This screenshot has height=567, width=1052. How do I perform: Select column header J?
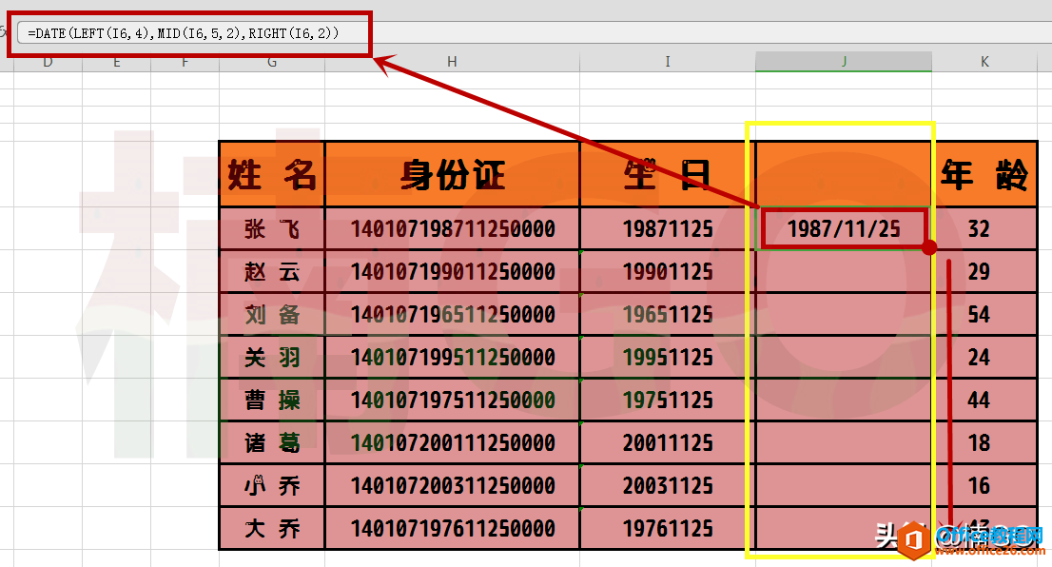point(844,62)
